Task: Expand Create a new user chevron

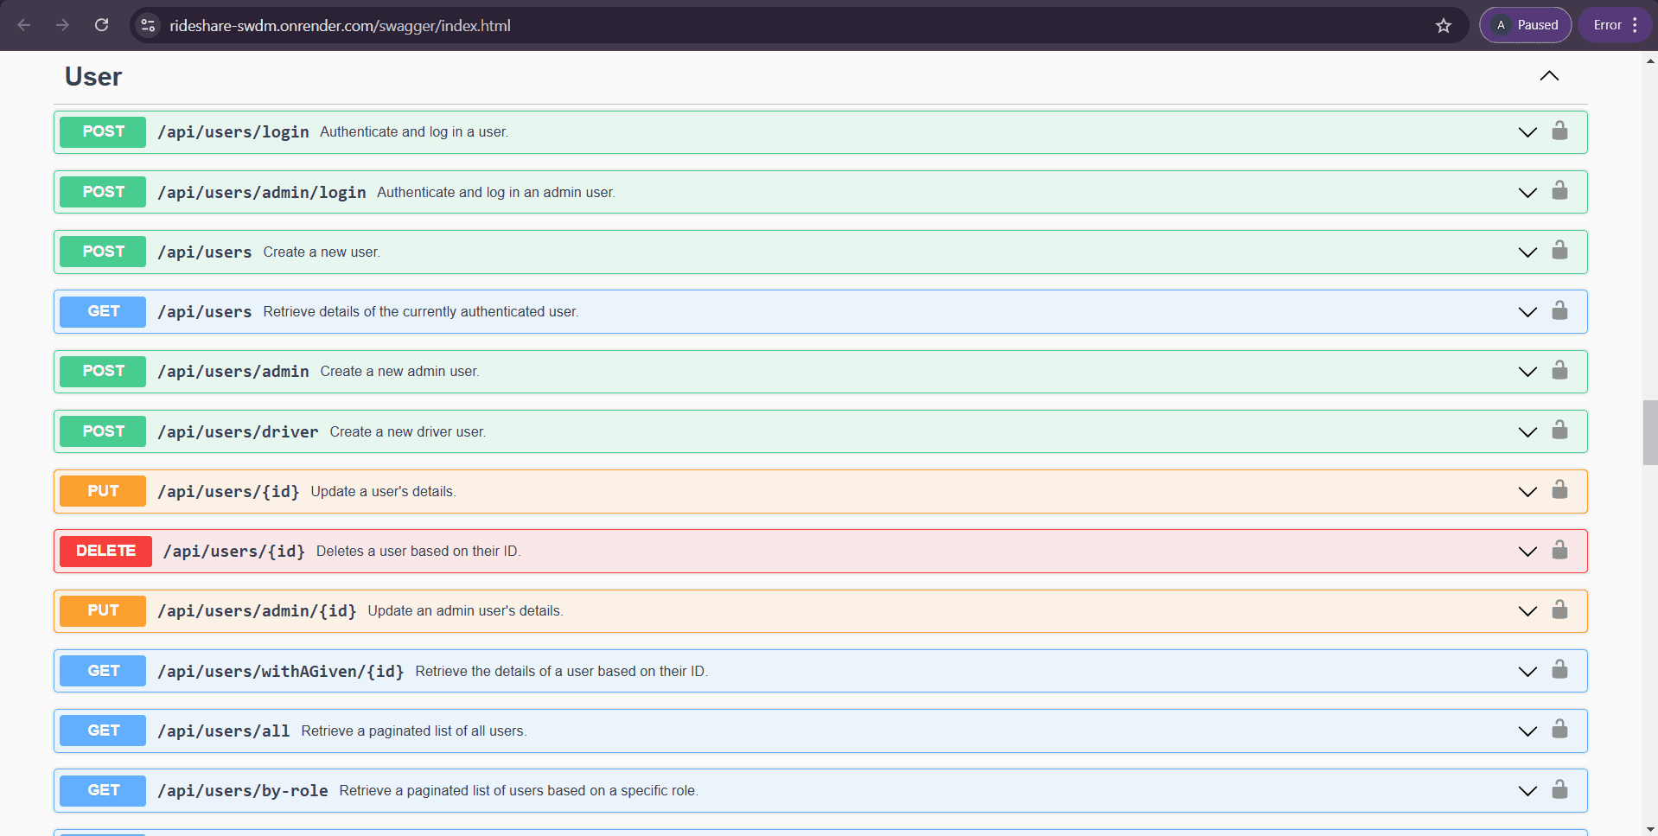Action: coord(1527,252)
